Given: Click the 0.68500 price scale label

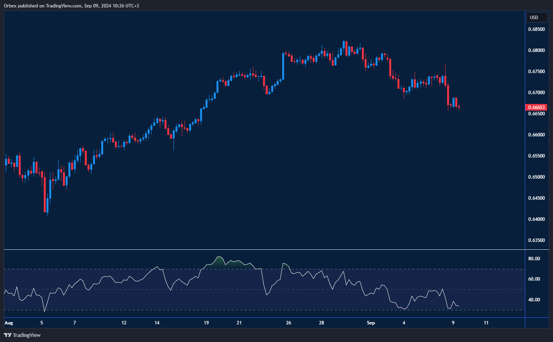Looking at the screenshot, I should point(536,29).
